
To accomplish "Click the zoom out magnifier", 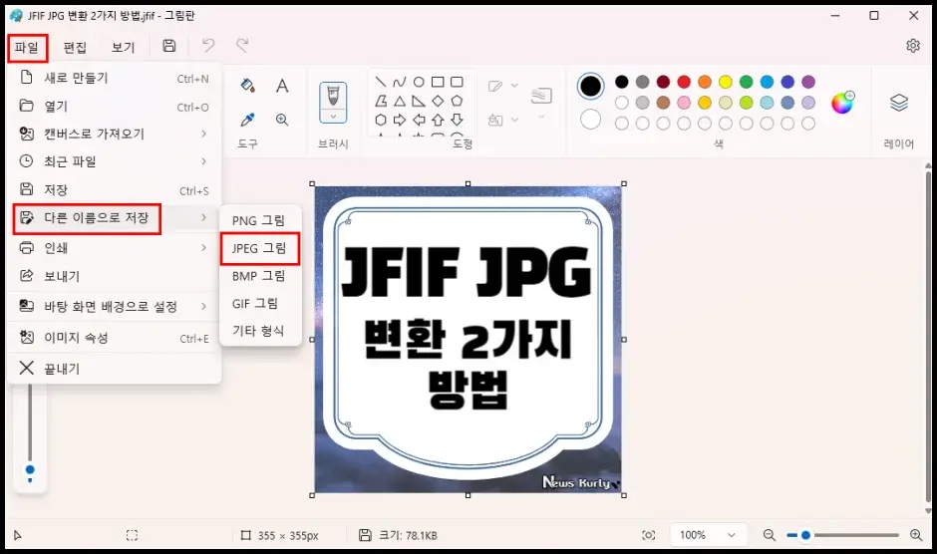I will click(x=770, y=535).
